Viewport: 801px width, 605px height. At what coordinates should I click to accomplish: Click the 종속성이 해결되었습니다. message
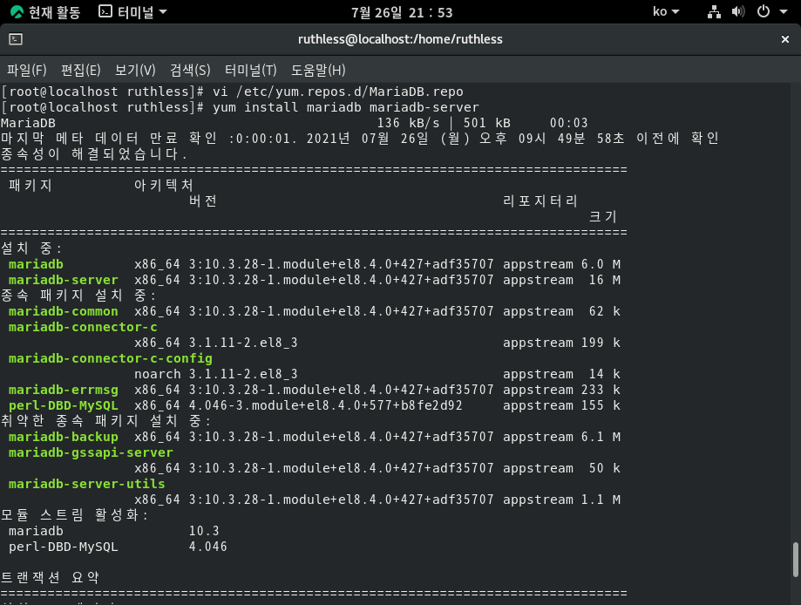click(94, 153)
